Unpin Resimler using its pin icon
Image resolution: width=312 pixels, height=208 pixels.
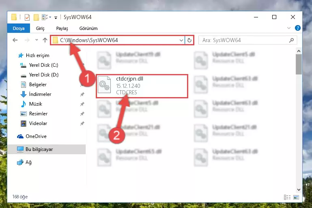[x=82, y=114]
